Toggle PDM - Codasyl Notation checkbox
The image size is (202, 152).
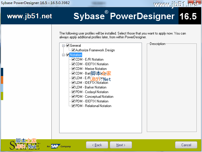point(73,92)
